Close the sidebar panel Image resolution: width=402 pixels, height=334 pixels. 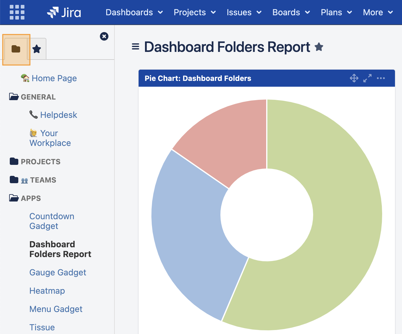coord(104,36)
